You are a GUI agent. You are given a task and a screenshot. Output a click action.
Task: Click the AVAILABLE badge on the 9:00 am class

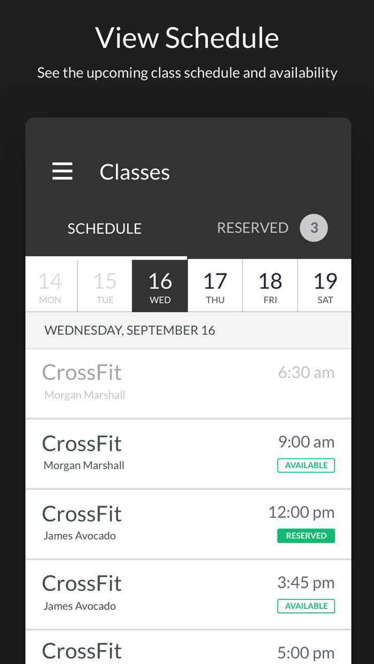[x=306, y=465]
